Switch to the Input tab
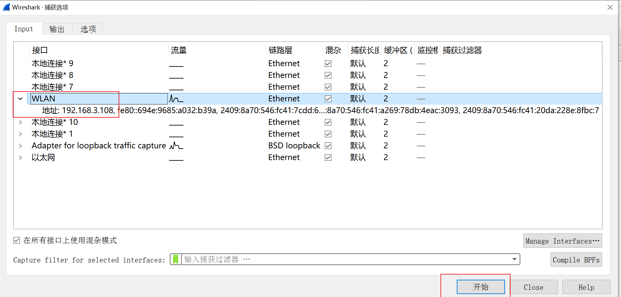 point(24,29)
